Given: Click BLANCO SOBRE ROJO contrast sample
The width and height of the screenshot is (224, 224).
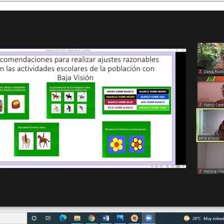Looking at the screenshot, I should 120,102.
